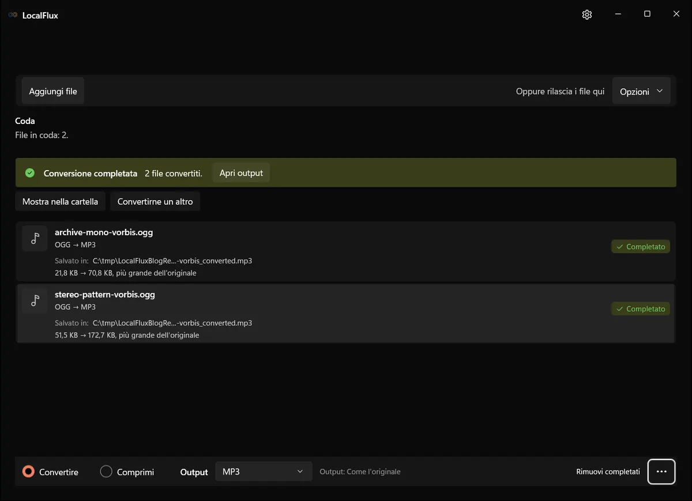Select the stereo-pattern-vorbis.ogg file name
The height and width of the screenshot is (501, 692).
point(105,295)
